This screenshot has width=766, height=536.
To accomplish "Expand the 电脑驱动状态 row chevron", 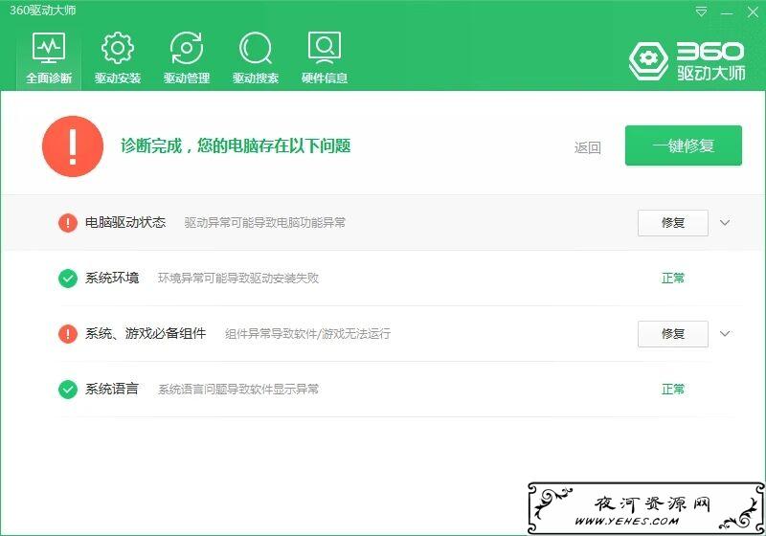I will coord(725,223).
